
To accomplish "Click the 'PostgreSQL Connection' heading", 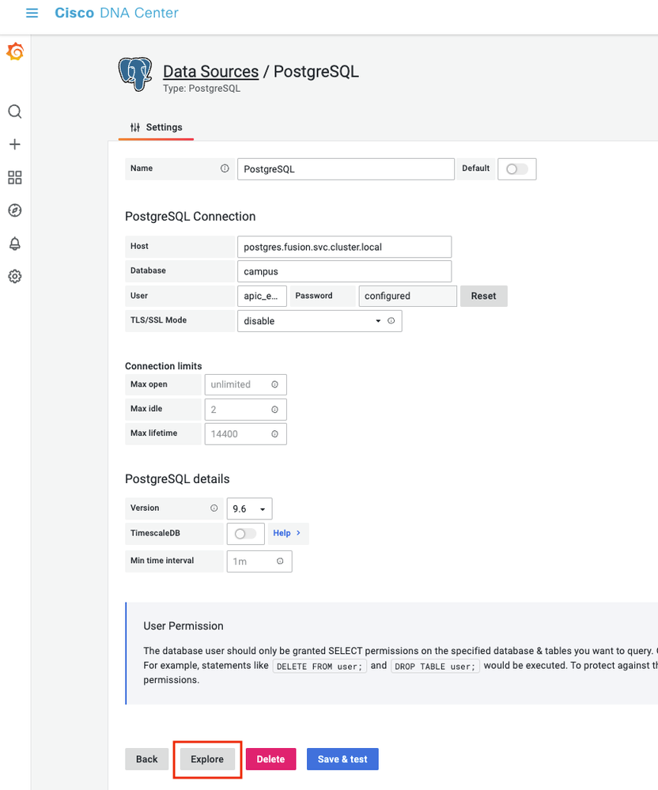I will tap(191, 217).
